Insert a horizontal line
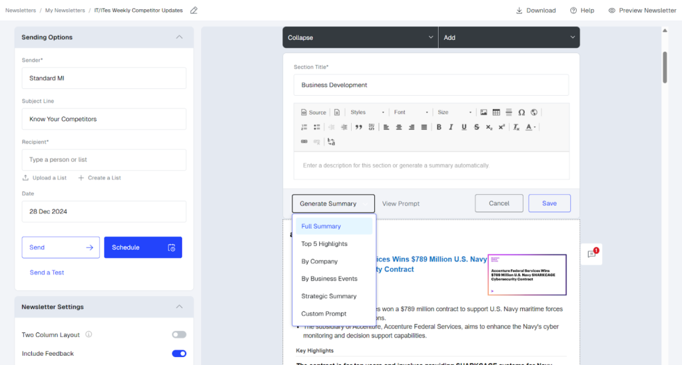This screenshot has width=682, height=365. coord(509,112)
